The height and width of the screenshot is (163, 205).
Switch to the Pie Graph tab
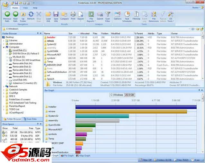pyautogui.click(x=68, y=156)
